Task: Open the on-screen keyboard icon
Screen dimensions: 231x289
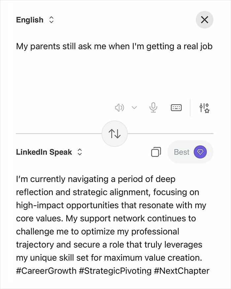Action: click(176, 107)
